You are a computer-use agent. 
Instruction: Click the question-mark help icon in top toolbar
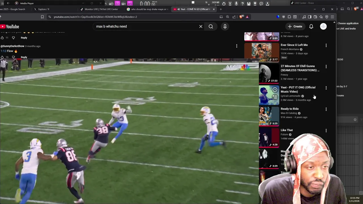(242, 4)
